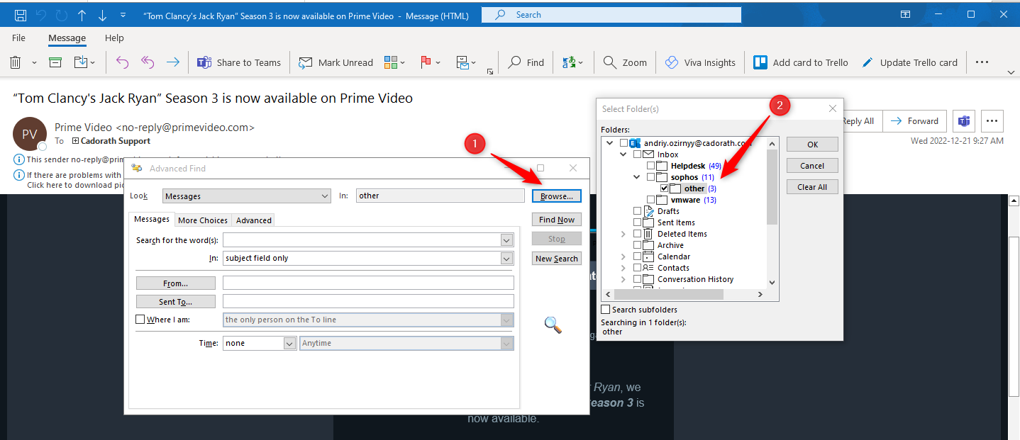Image resolution: width=1020 pixels, height=440 pixels.
Task: Open the Rules or Quick Steps icon
Action: 462,62
